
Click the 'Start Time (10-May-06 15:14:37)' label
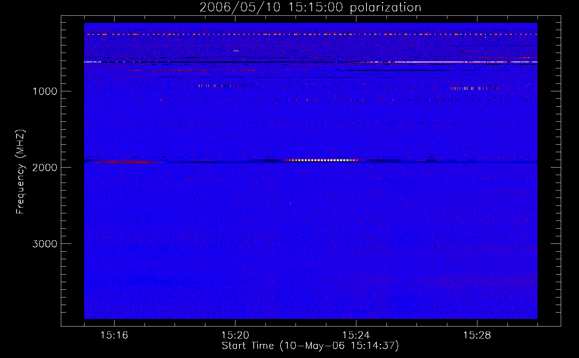[310, 346]
